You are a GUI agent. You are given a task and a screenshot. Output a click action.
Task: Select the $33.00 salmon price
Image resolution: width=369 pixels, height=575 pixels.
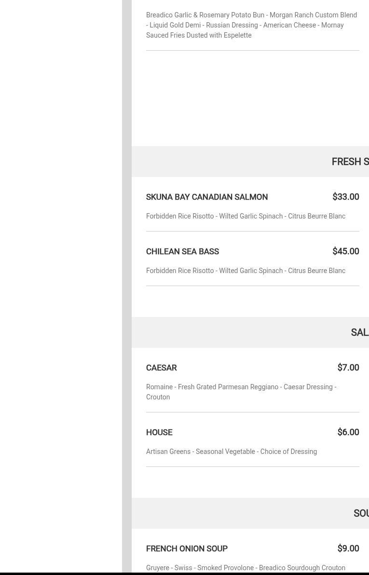[345, 197]
